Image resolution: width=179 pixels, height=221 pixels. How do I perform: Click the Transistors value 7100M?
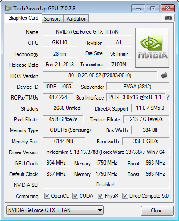pos(119,65)
